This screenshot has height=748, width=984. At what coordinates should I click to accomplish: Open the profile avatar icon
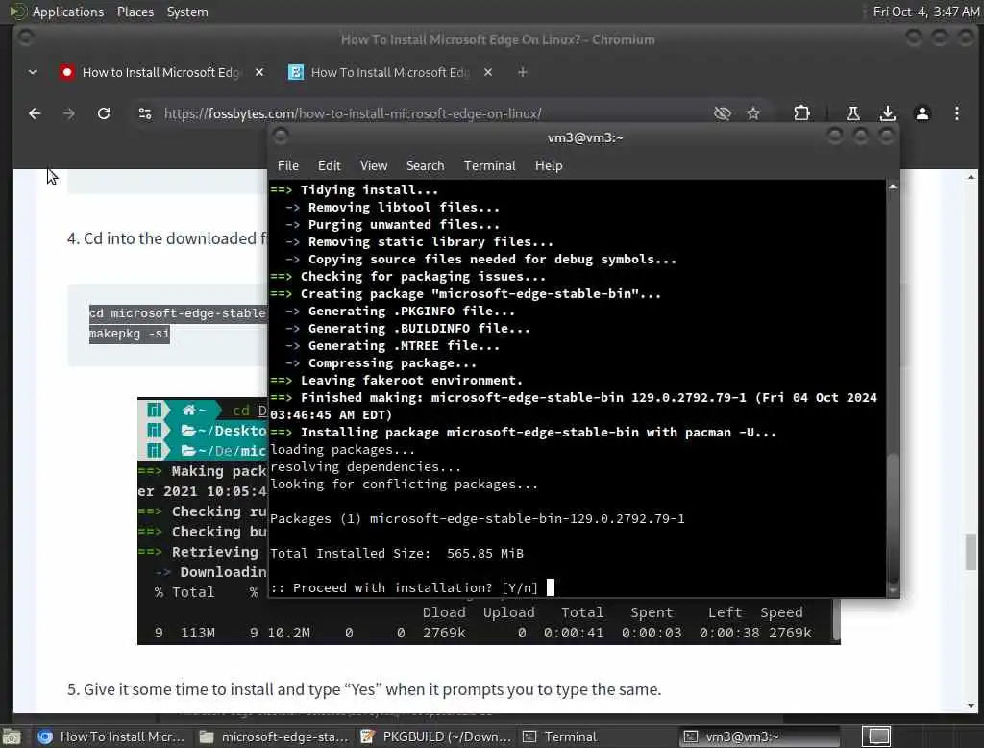pyautogui.click(x=922, y=113)
